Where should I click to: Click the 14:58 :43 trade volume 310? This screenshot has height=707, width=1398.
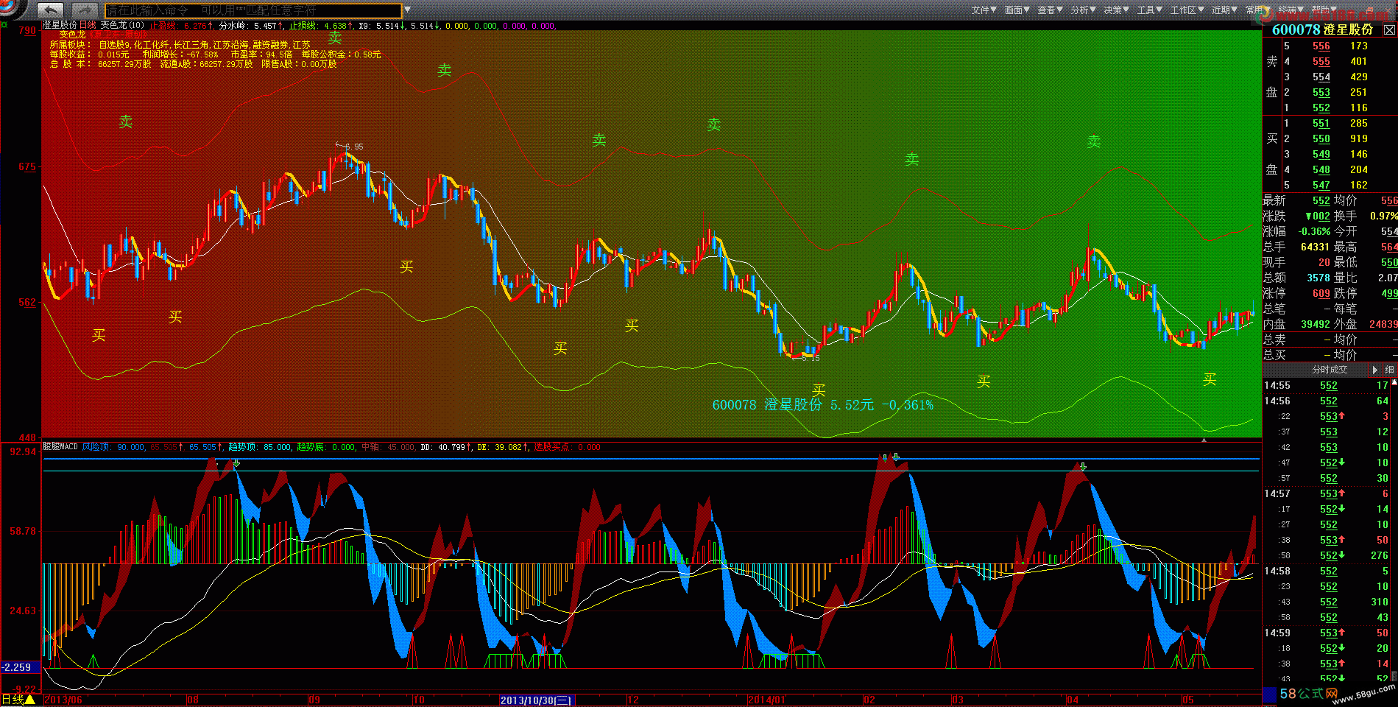pos(1380,602)
